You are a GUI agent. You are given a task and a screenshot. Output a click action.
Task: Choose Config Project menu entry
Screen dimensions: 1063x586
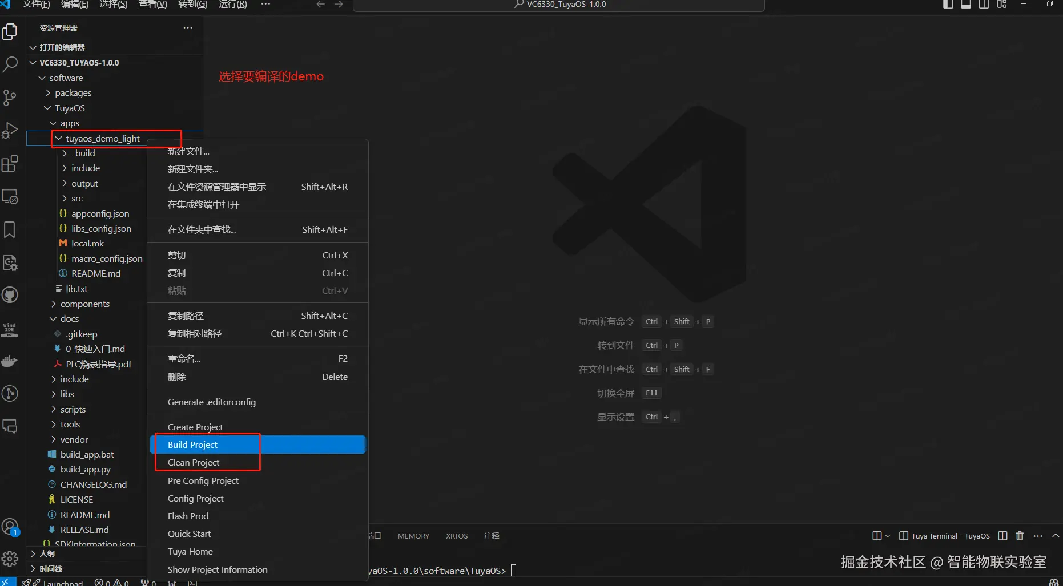(x=258, y=499)
